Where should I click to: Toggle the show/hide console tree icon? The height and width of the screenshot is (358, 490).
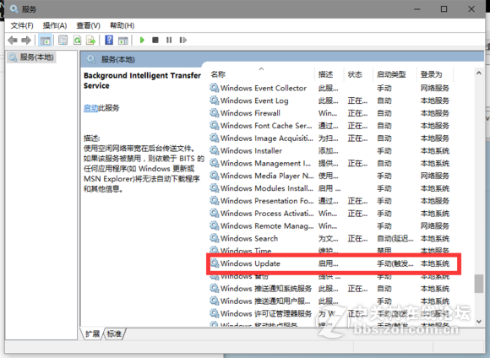pos(45,40)
